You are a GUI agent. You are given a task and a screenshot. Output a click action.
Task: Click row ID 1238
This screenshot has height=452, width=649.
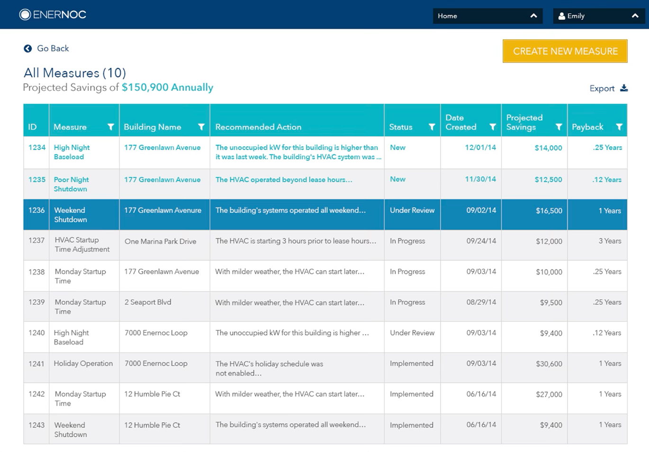coord(36,272)
